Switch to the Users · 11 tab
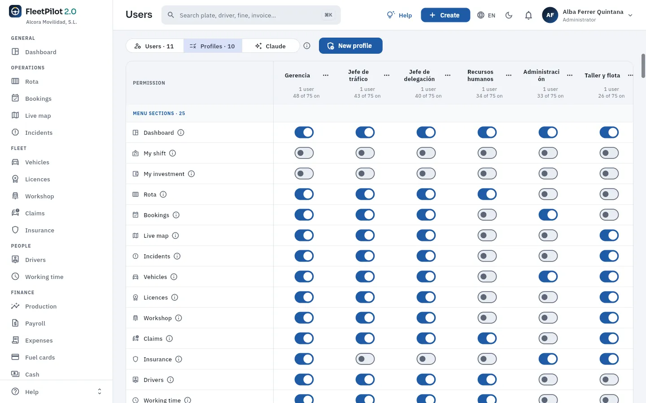This screenshot has height=403, width=646. (155, 46)
